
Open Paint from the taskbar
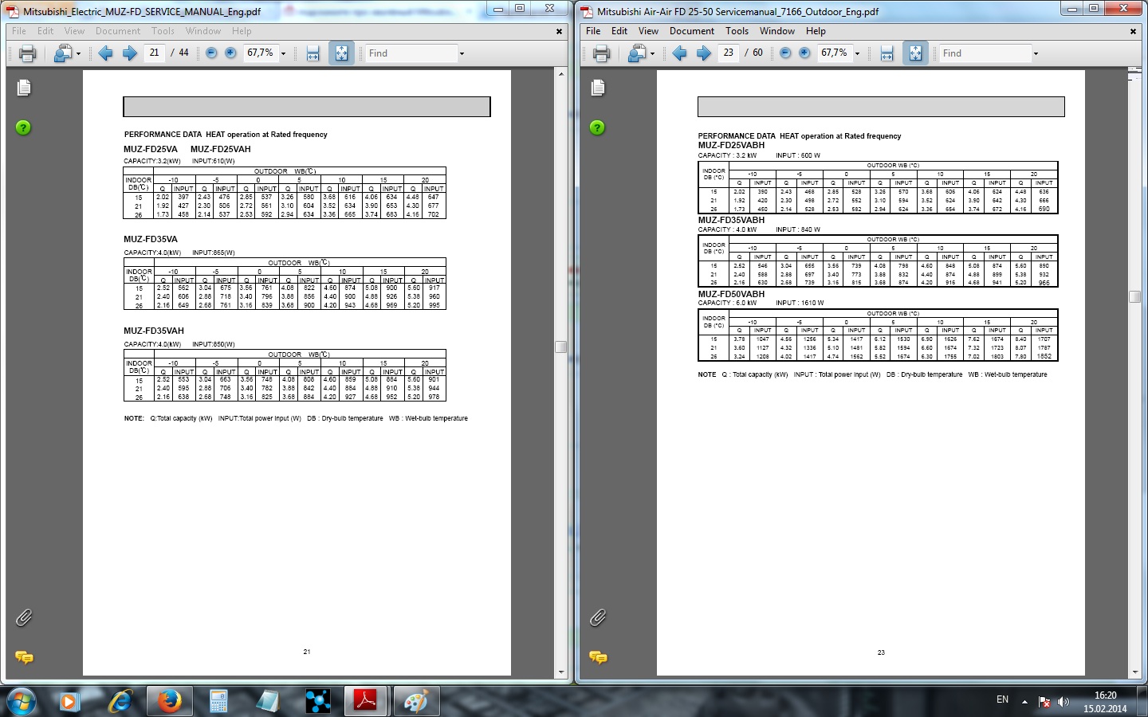(415, 701)
